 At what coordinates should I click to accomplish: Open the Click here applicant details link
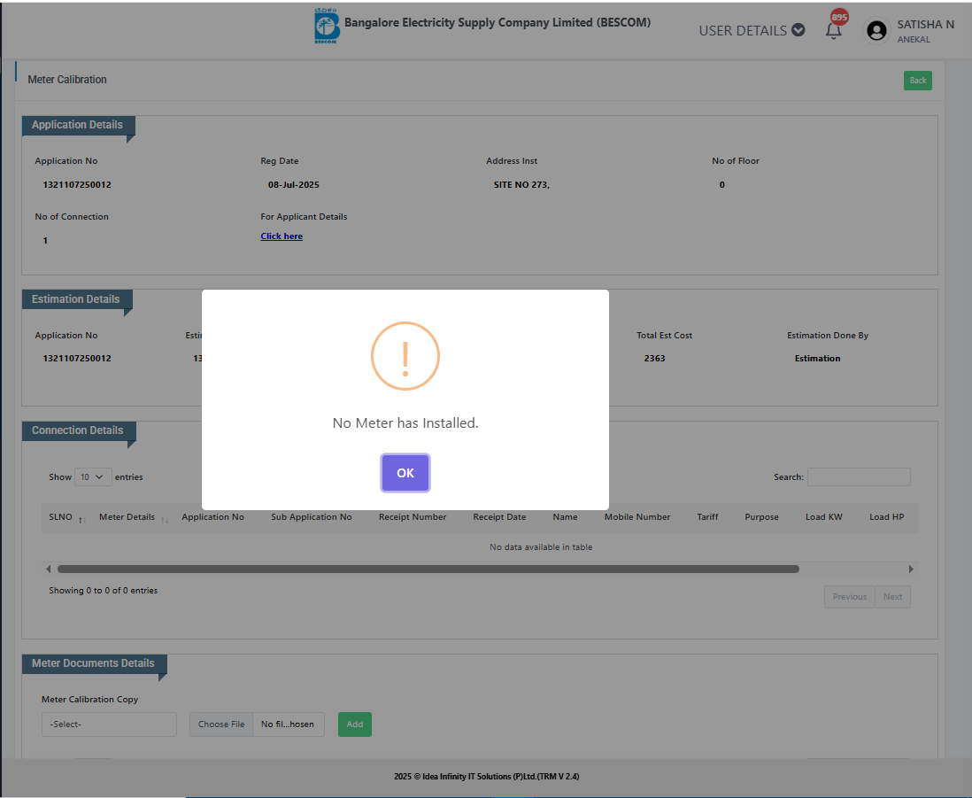point(282,236)
